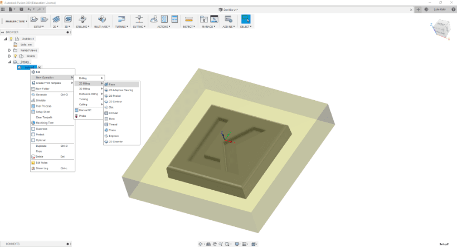Toggle the Suppress checkbox
Image resolution: width=457 pixels, height=247 pixels.
click(x=33, y=129)
